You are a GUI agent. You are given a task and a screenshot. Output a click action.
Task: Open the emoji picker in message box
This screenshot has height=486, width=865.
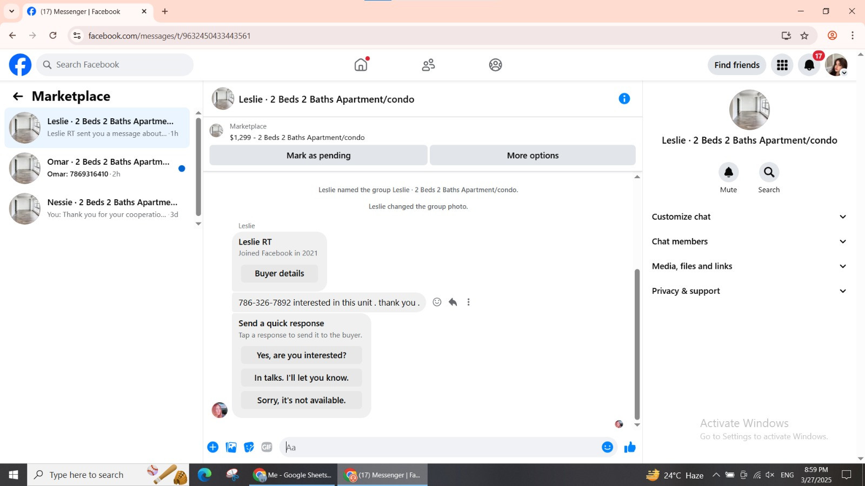click(608, 447)
